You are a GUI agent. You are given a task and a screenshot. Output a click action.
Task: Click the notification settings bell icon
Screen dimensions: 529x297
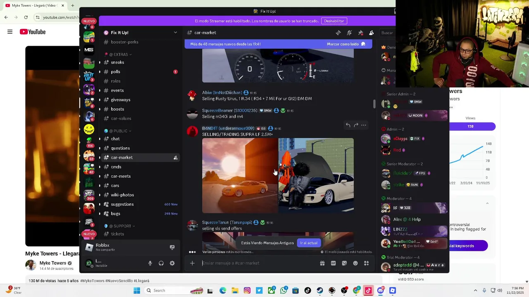tap(349, 33)
